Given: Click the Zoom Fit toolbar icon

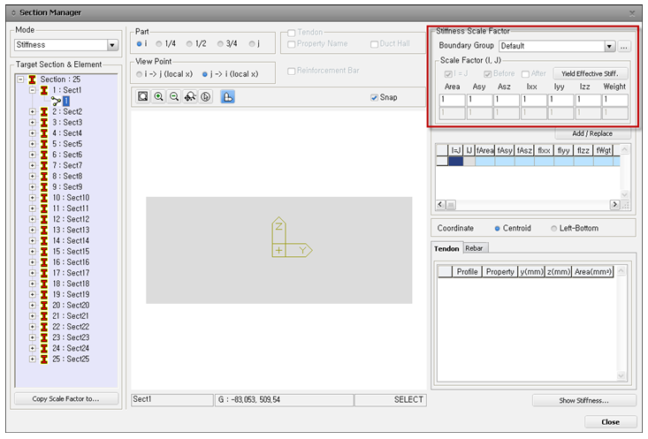Looking at the screenshot, I should point(142,96).
